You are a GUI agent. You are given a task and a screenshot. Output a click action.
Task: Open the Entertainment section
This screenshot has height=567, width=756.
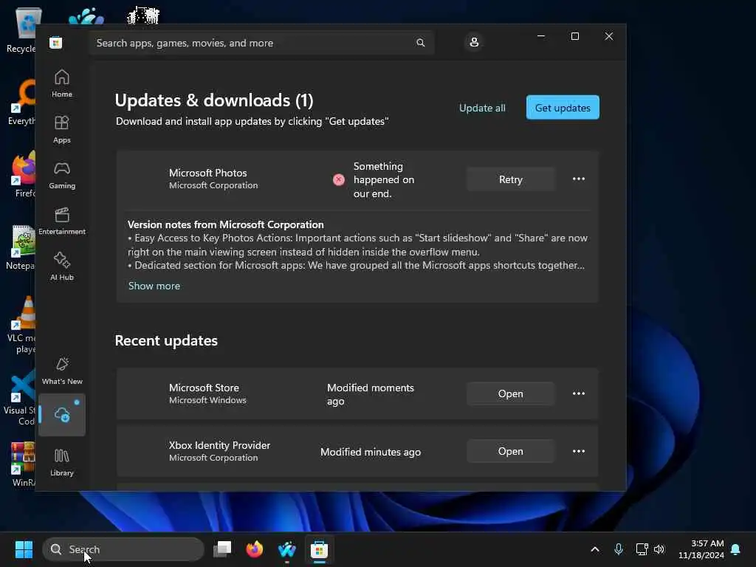(x=62, y=221)
